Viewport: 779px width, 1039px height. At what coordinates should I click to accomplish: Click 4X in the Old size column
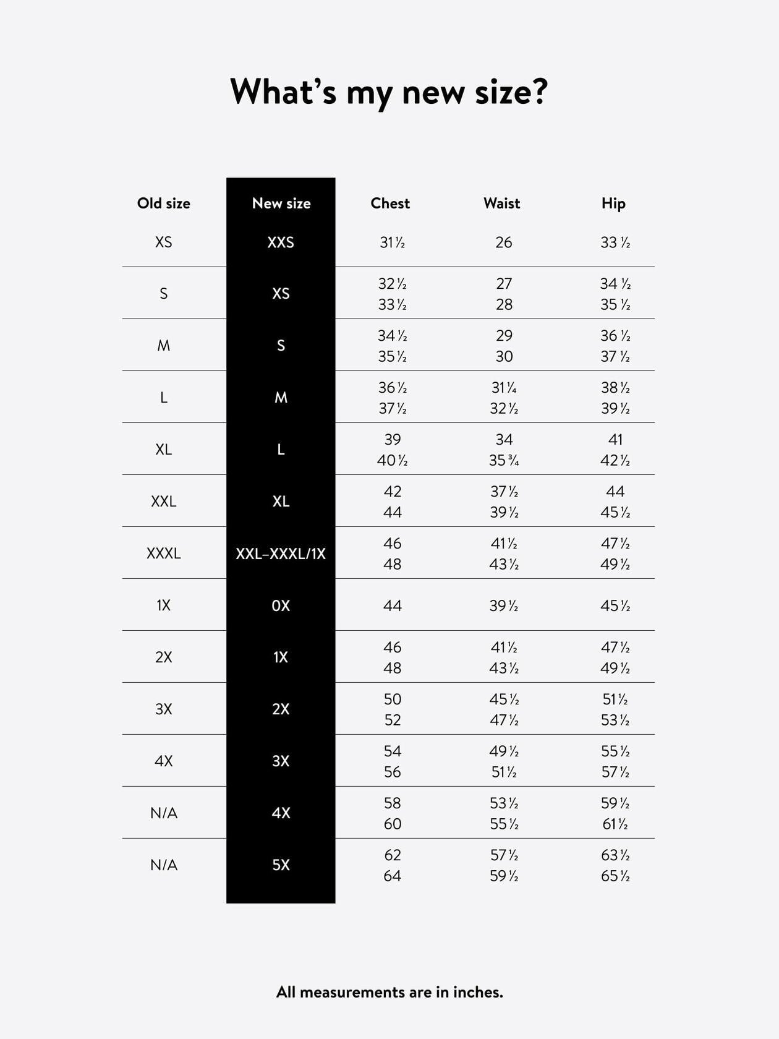tap(164, 761)
